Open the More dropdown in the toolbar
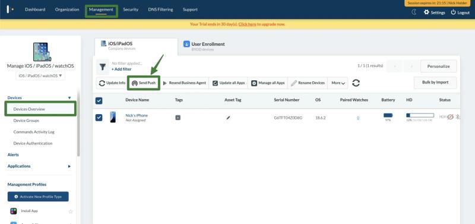This screenshot has width=475, height=224. pos(338,83)
